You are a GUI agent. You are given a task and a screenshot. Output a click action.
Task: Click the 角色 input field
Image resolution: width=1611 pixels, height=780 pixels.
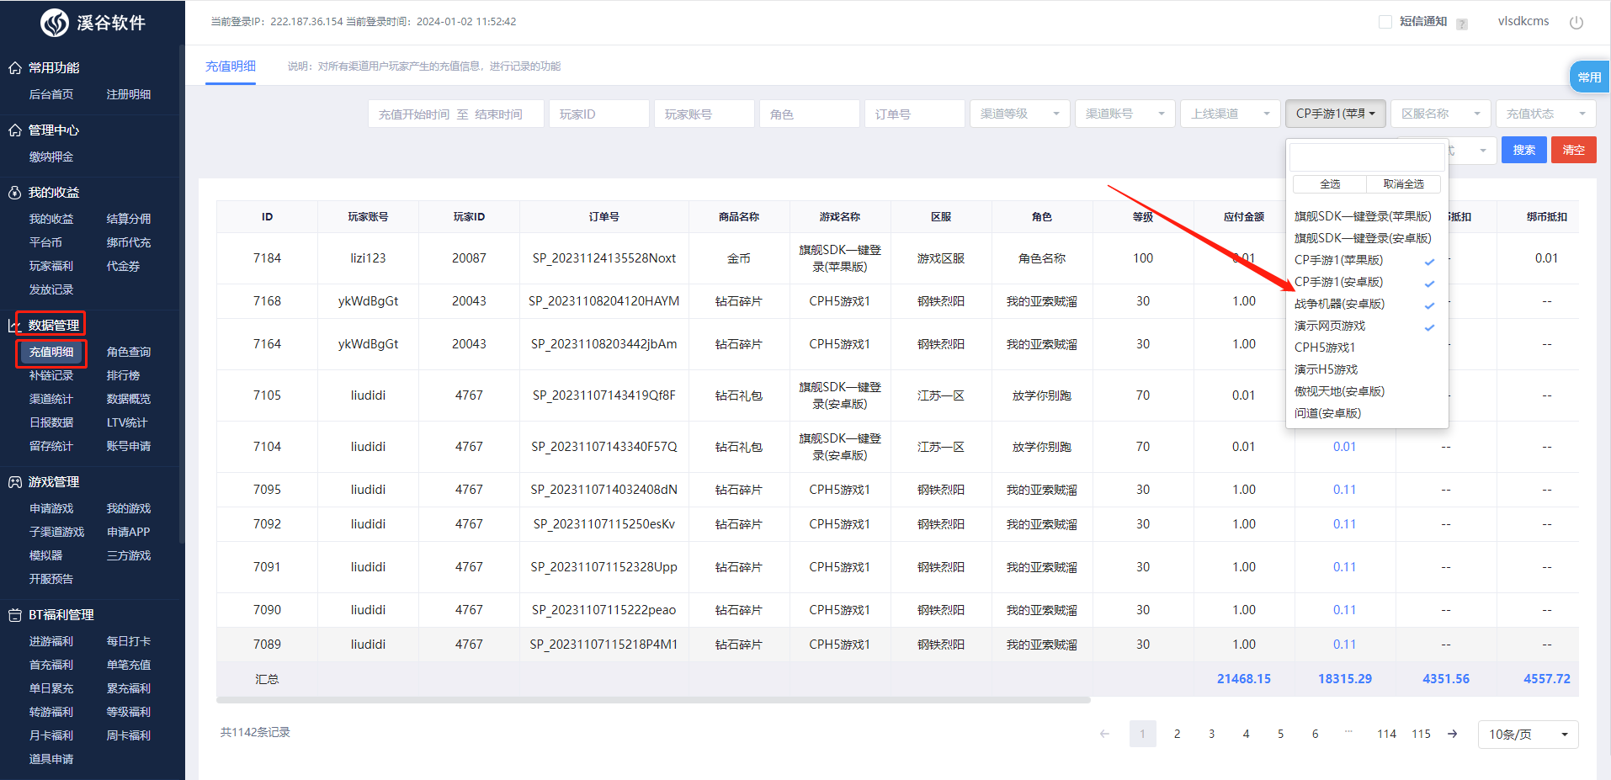click(810, 114)
